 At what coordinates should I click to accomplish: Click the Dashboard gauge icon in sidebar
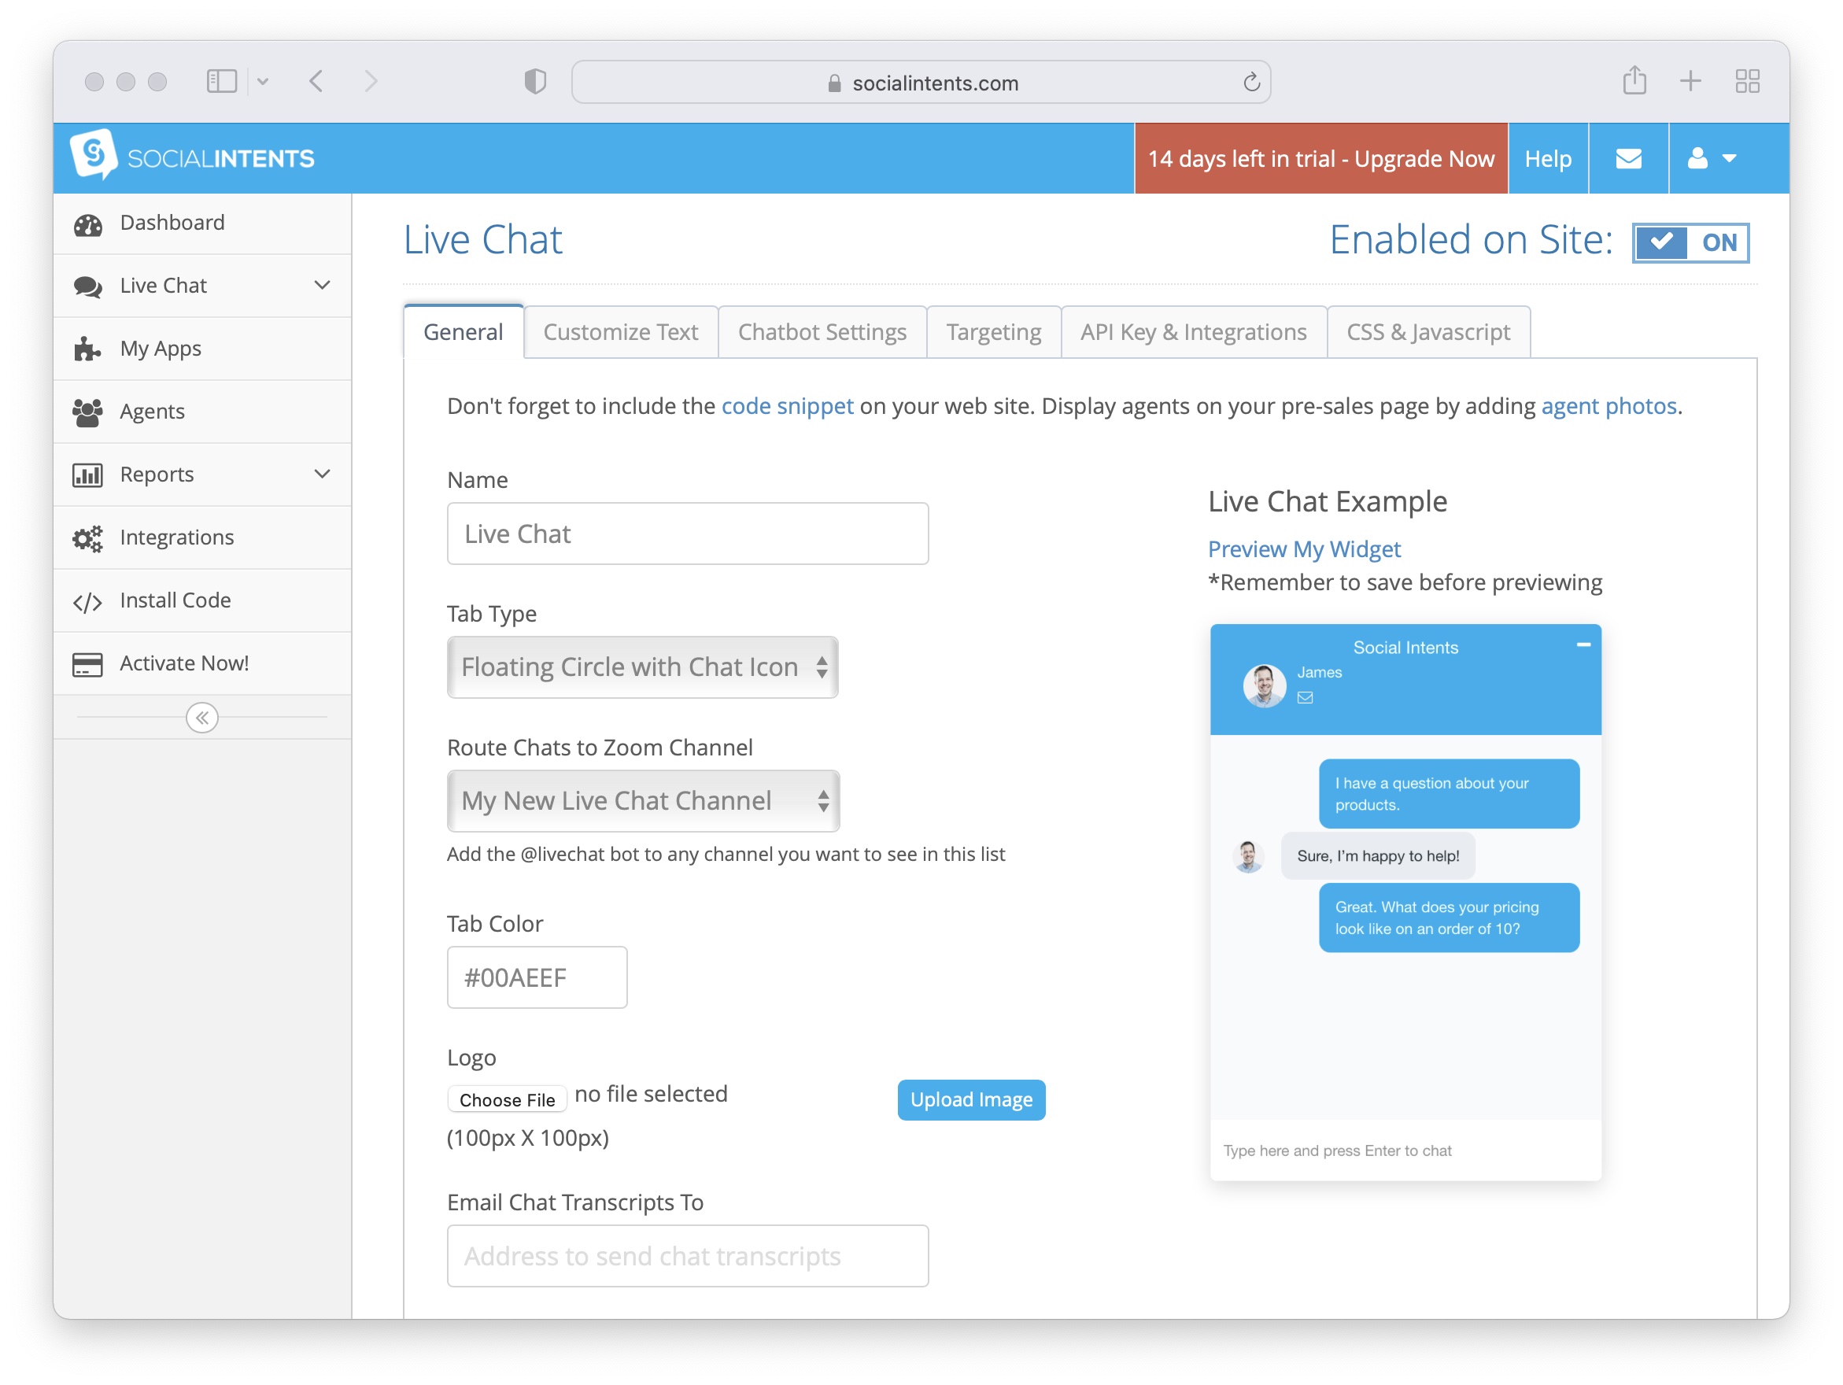87,224
